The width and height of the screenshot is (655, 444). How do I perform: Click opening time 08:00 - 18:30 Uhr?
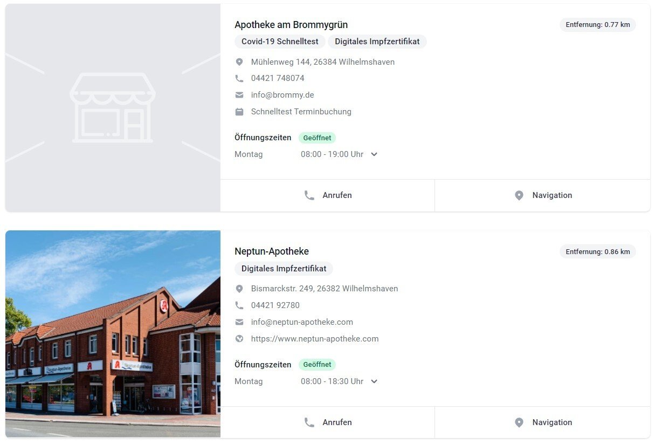332,381
